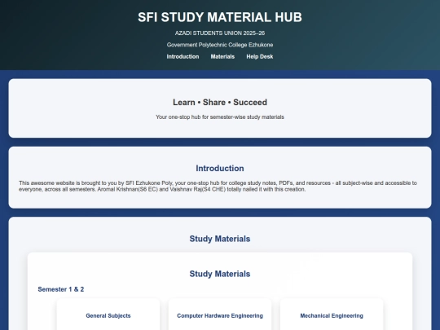The height and width of the screenshot is (330, 440).
Task: Click the Learn • Share • Succeed heading
Action: 220,103
